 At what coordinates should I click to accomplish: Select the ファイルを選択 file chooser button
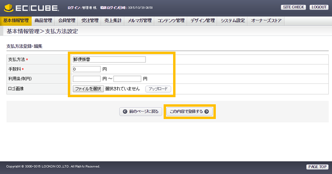pyautogui.click(x=88, y=89)
